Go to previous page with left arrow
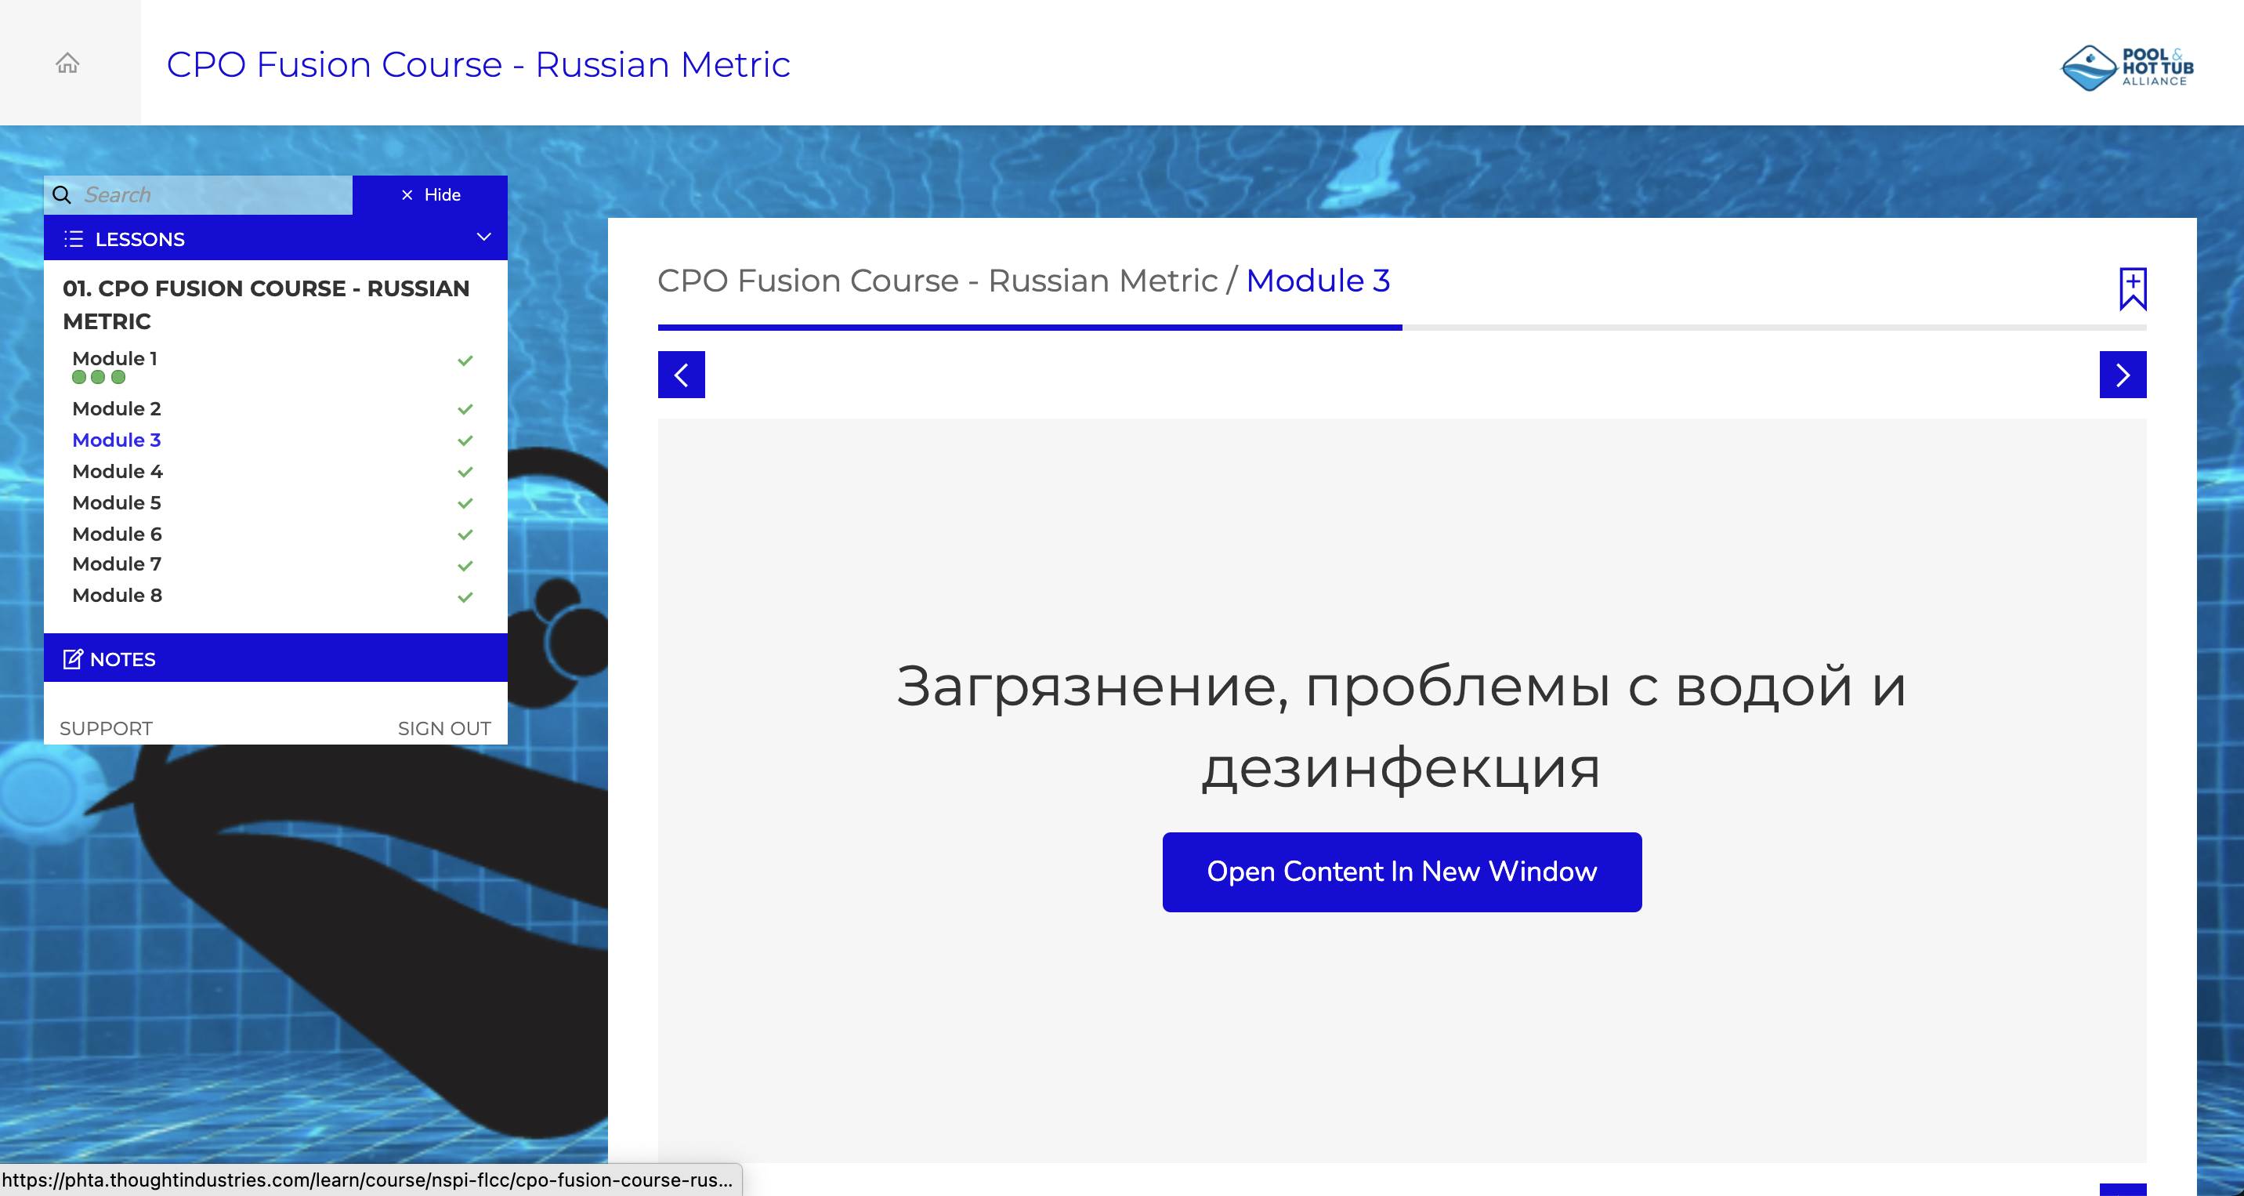This screenshot has height=1196, width=2244. click(x=681, y=375)
